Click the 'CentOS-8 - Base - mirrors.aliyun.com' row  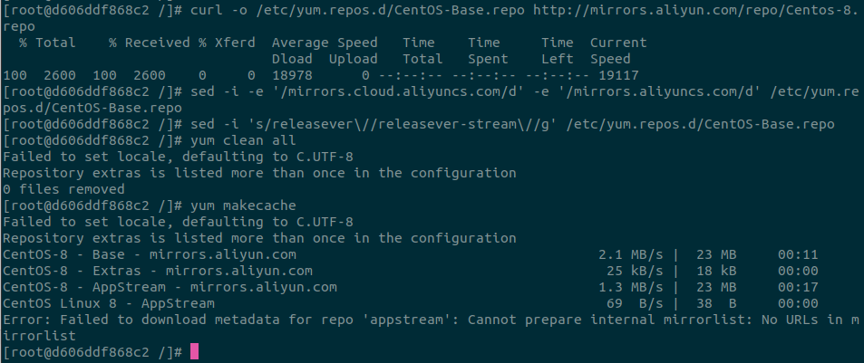click(x=150, y=254)
